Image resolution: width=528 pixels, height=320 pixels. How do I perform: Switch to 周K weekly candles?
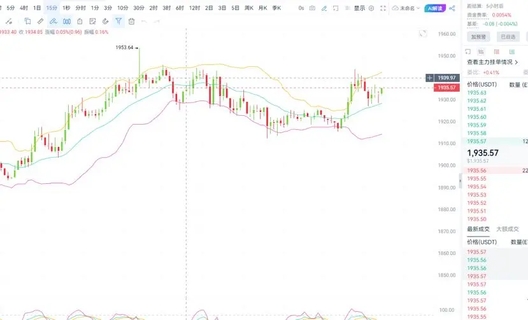[x=249, y=8]
